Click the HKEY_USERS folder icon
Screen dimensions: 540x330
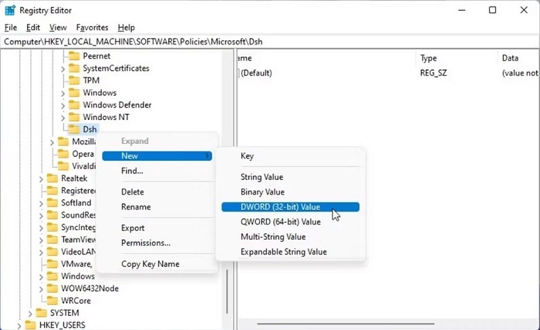click(x=30, y=325)
